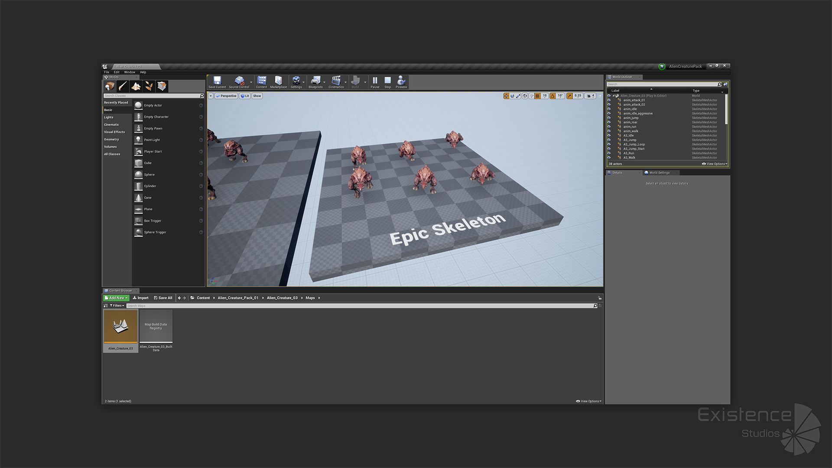
Task: Toggle grid snapping in viewport
Action: tap(537, 96)
